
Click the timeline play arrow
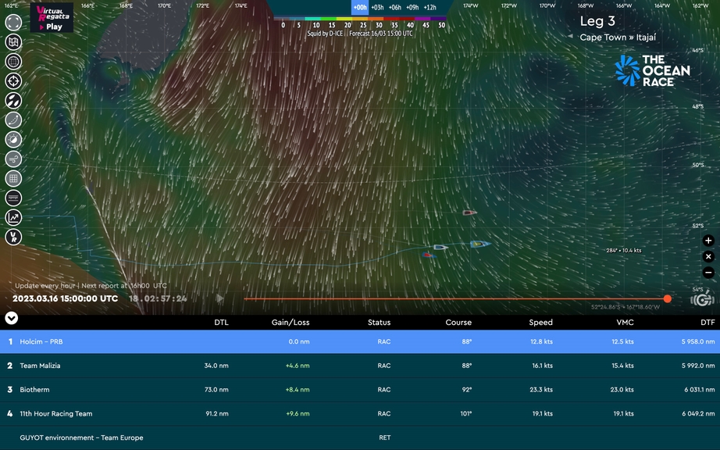pyautogui.click(x=220, y=298)
